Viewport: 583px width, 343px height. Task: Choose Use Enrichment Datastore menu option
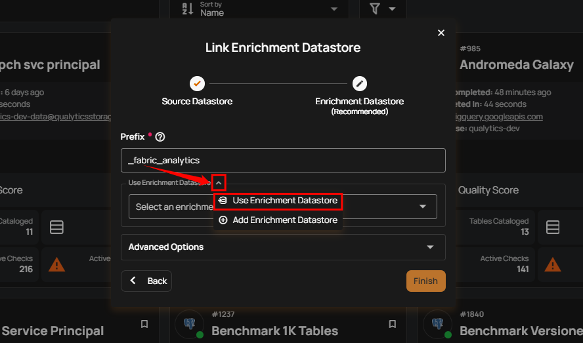pyautogui.click(x=278, y=201)
